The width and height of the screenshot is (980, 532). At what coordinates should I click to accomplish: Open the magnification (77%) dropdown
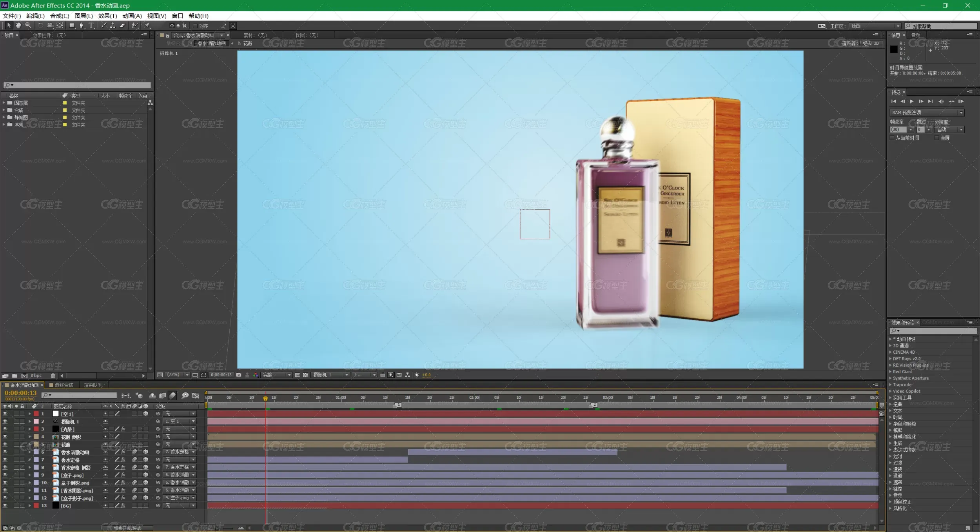point(177,375)
